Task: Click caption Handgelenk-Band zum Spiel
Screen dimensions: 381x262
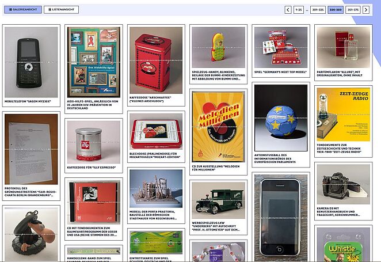Action: 89,259
